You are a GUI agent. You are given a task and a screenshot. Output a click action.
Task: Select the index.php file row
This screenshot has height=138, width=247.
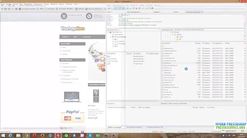[203, 72]
